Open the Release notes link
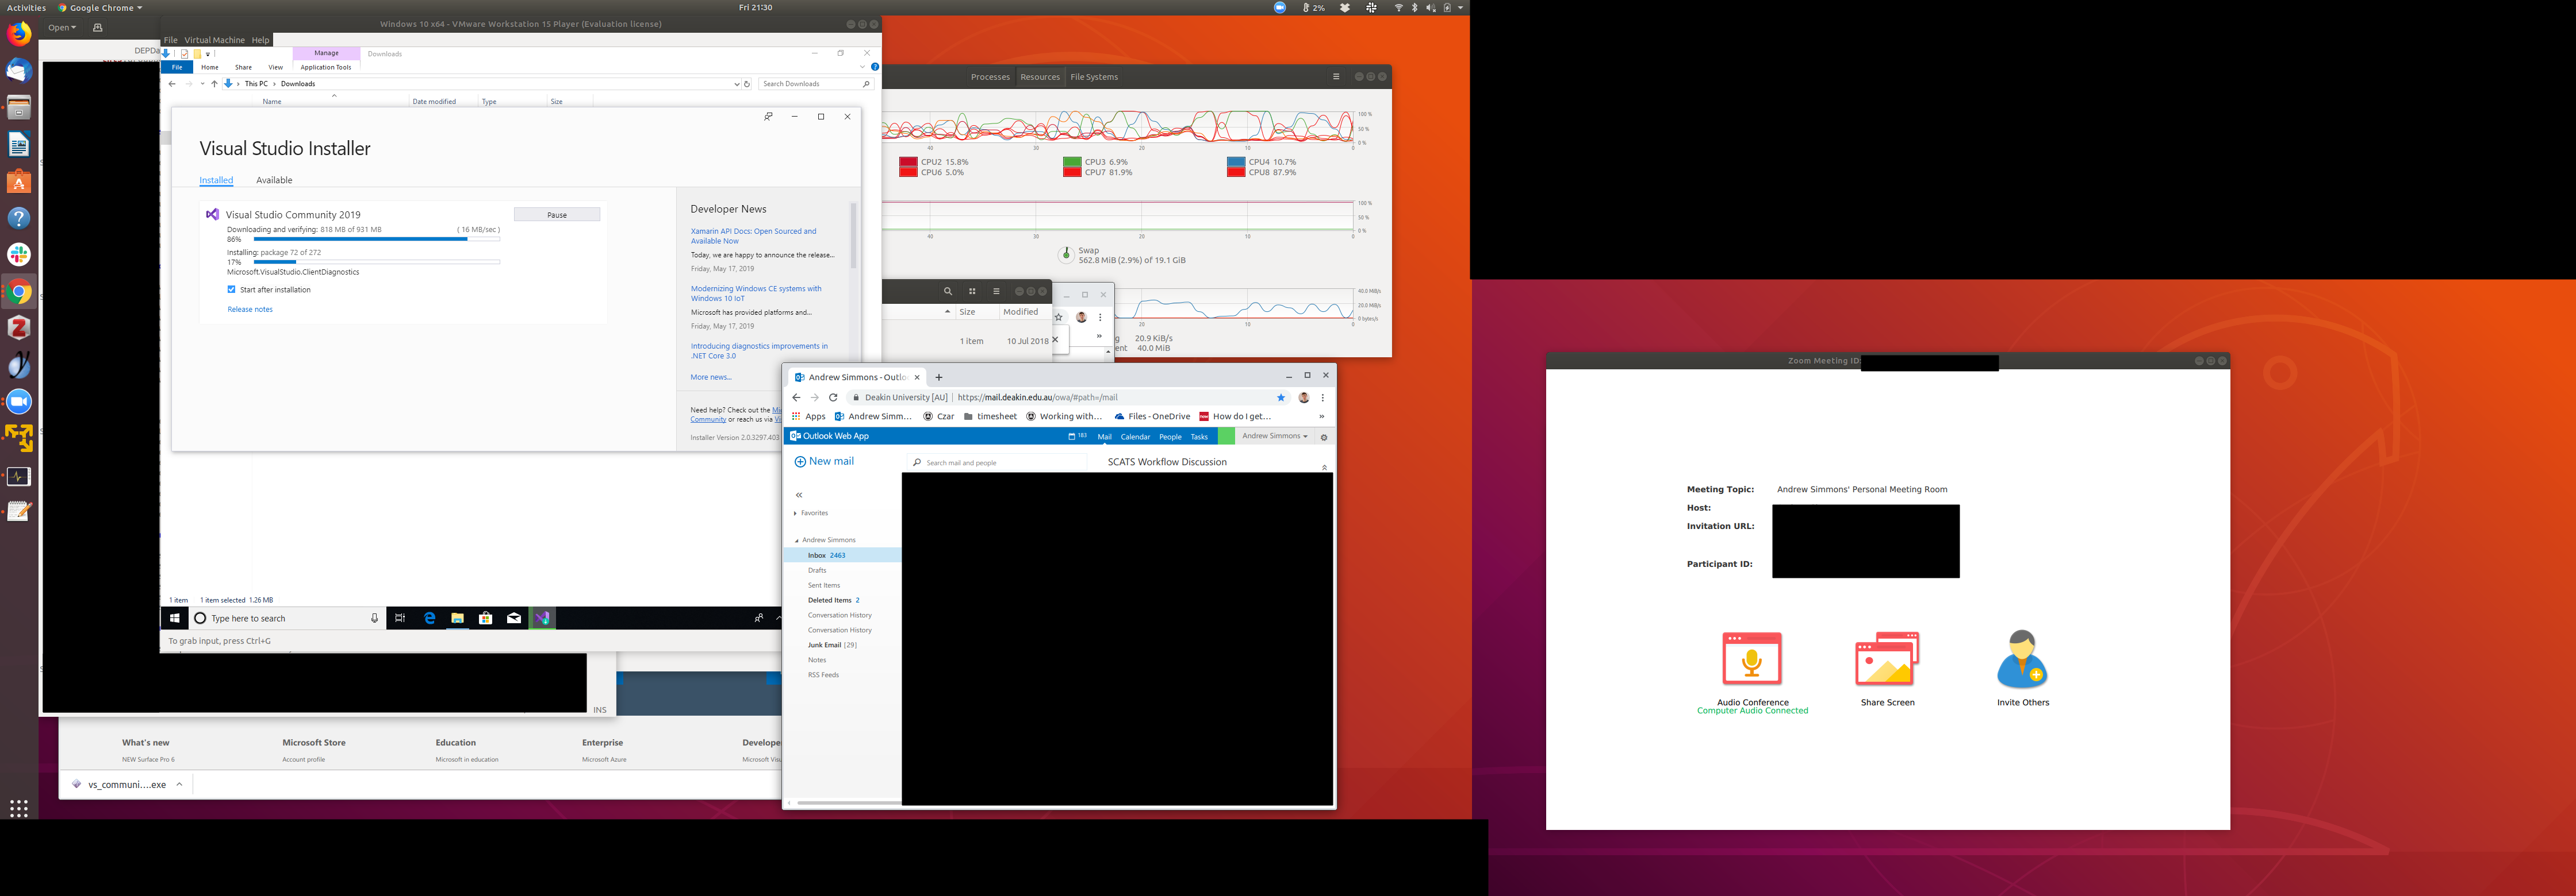The image size is (2576, 896). 250,310
